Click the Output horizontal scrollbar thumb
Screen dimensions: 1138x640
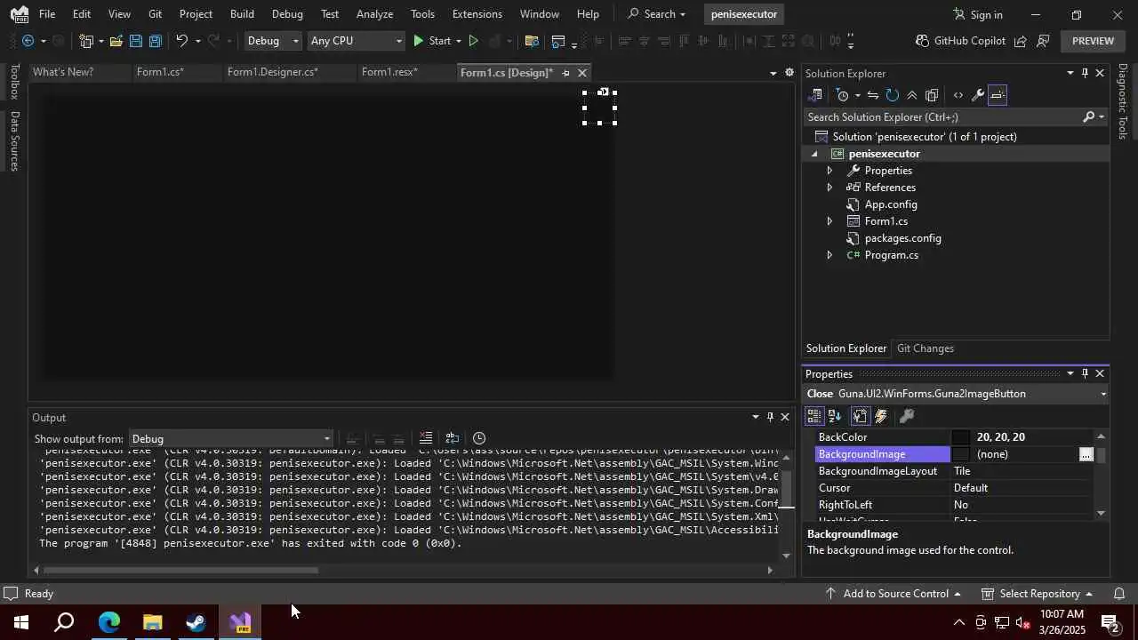pos(180,570)
